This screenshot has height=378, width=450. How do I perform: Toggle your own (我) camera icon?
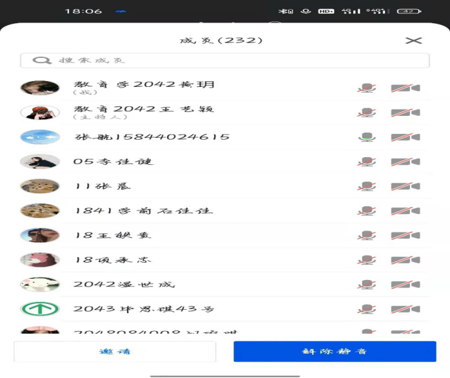405,88
